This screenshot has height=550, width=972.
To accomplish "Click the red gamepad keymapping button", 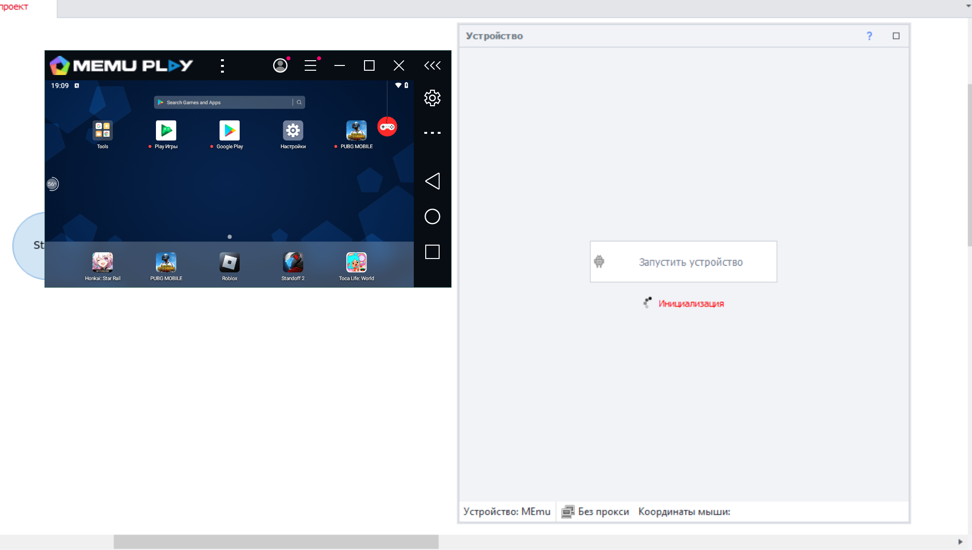I will (387, 127).
